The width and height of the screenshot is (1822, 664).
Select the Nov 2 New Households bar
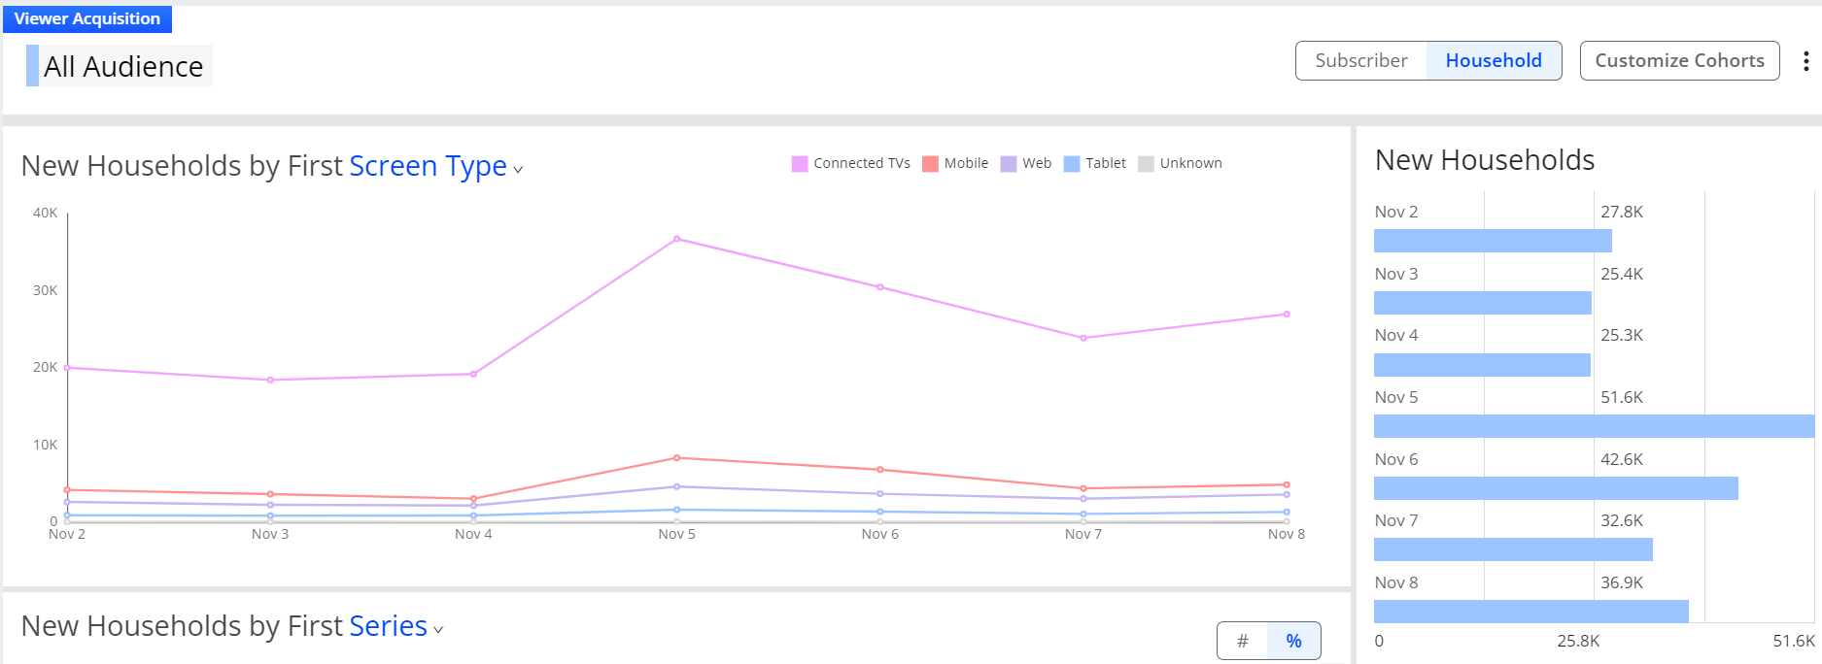point(1493,241)
